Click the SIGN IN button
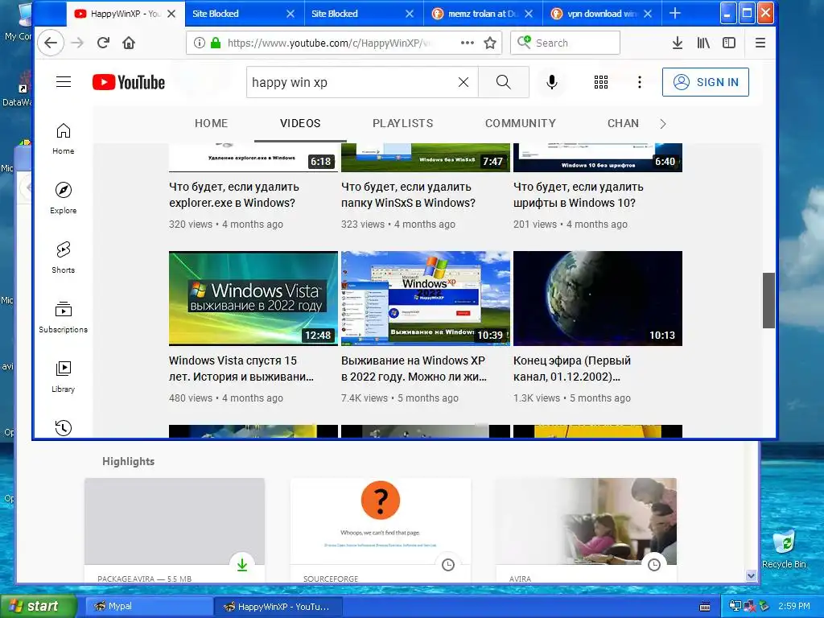Screen dimensions: 824x618 [705, 82]
